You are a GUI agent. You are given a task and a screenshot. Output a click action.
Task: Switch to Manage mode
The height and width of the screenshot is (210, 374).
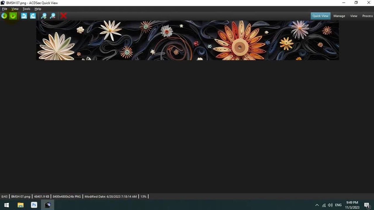(339, 16)
